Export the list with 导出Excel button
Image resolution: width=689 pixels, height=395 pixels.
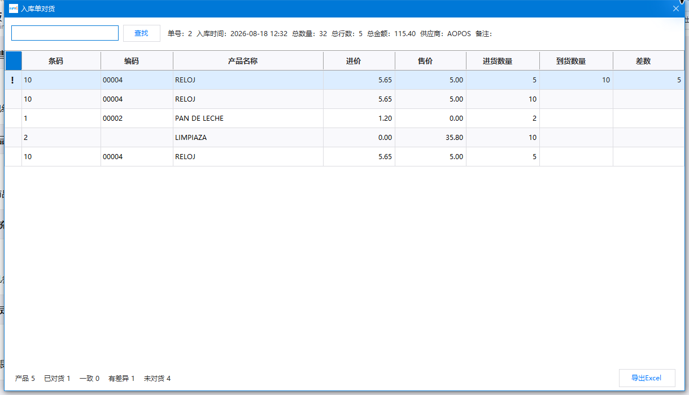click(x=647, y=378)
